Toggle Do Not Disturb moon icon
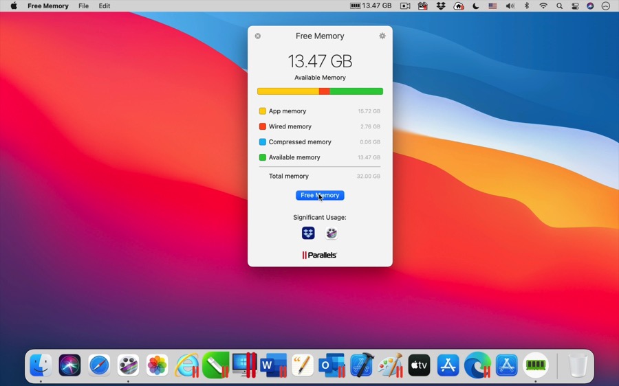Screen dimensions: 619x386 [476, 6]
